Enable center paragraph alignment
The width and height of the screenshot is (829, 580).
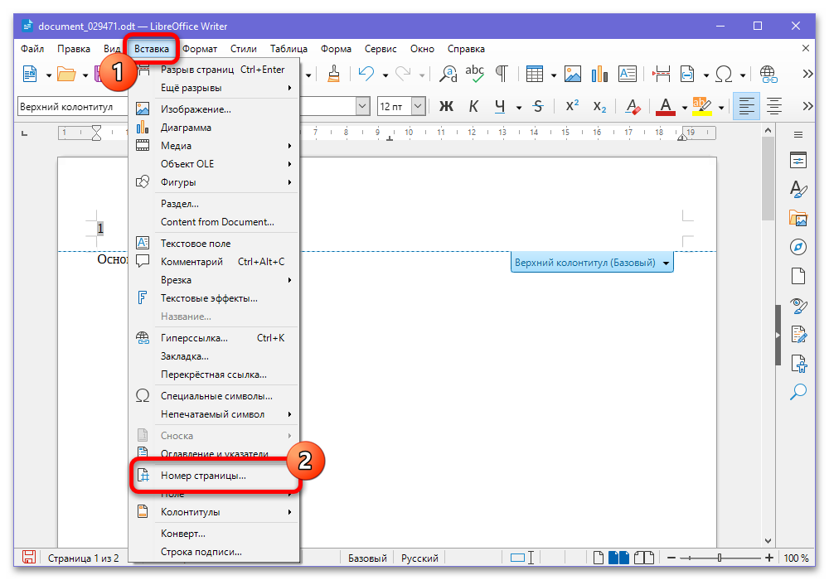(x=774, y=107)
